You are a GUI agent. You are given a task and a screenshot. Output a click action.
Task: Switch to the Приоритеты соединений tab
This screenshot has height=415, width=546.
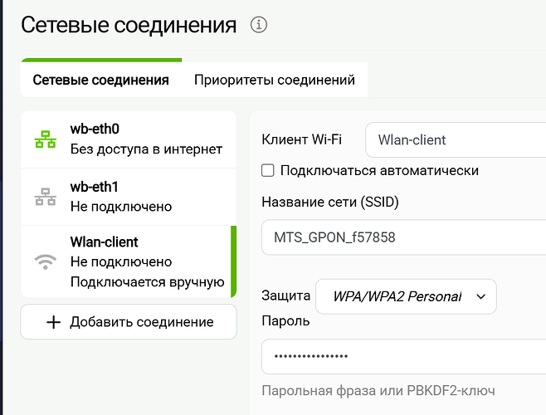275,80
